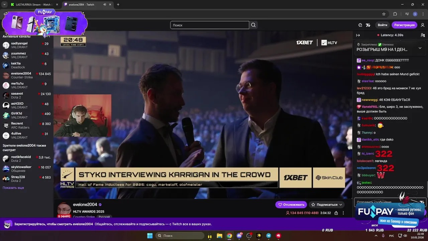This screenshot has width=428, height=241.
Task: Open the user profile icon in Twitch header
Action: [x=423, y=25]
